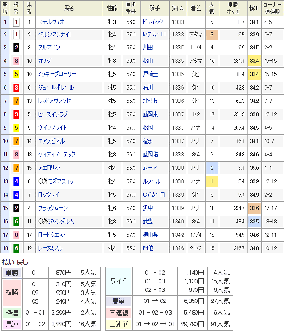Open jockey link Cデムーロ
This screenshot has height=331, width=284.
154,195
